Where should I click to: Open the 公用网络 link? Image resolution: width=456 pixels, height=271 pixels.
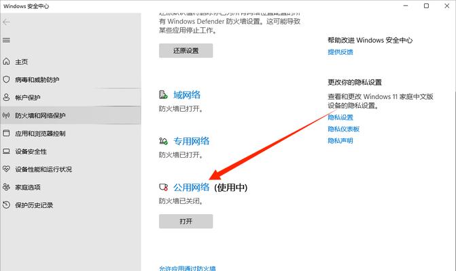click(192, 187)
